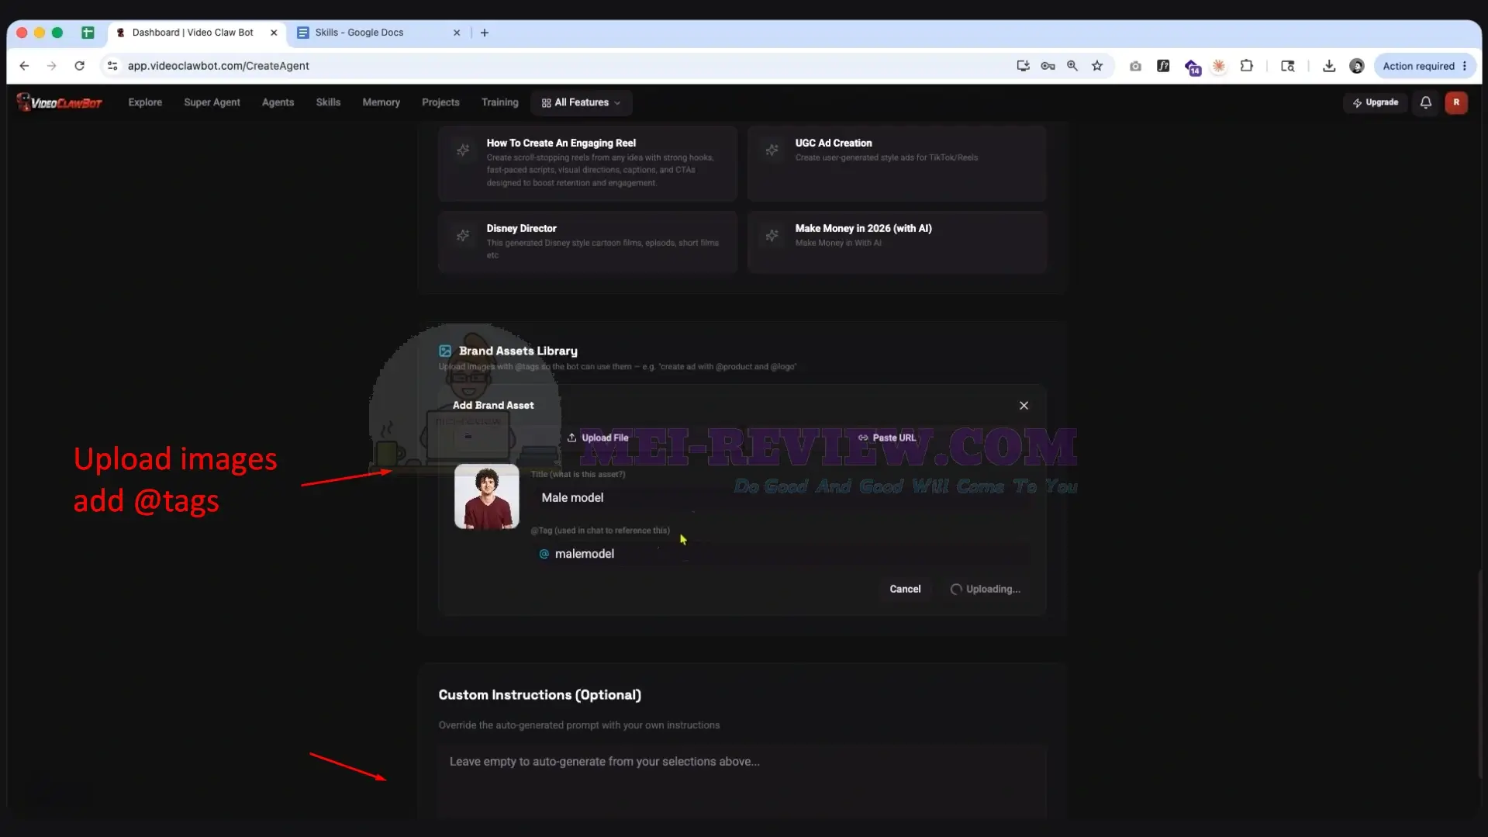This screenshot has width=1488, height=837.
Task: Open the Training nav item
Action: point(499,102)
